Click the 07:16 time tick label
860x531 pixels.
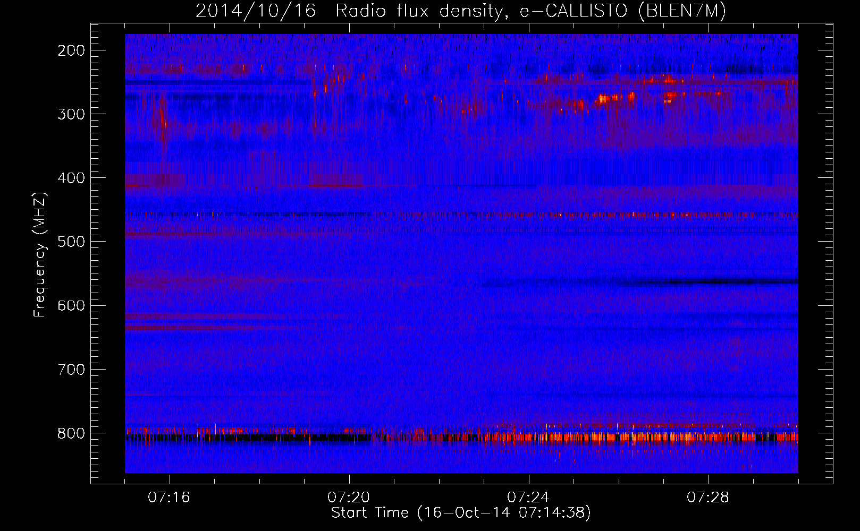[x=169, y=498]
